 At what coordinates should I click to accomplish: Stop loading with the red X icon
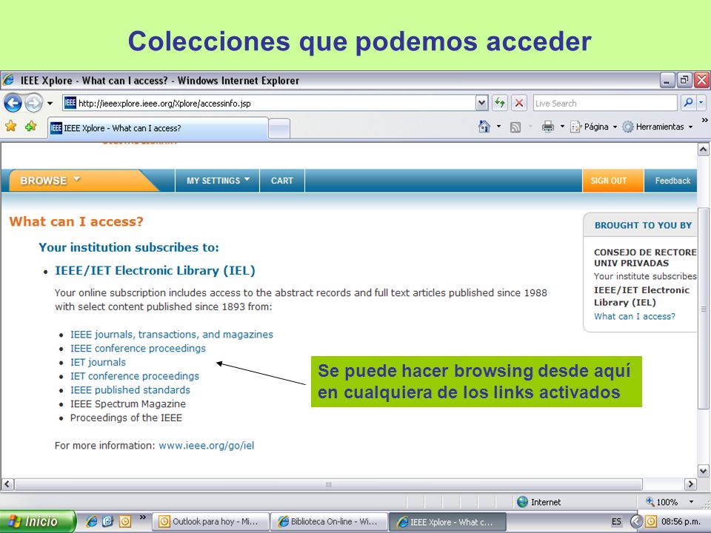[x=519, y=104]
